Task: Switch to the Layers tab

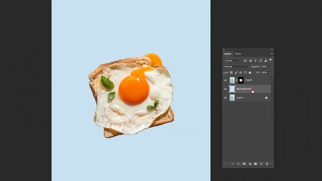Action: click(227, 54)
